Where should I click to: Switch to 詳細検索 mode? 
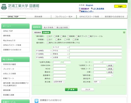tap(46, 32)
